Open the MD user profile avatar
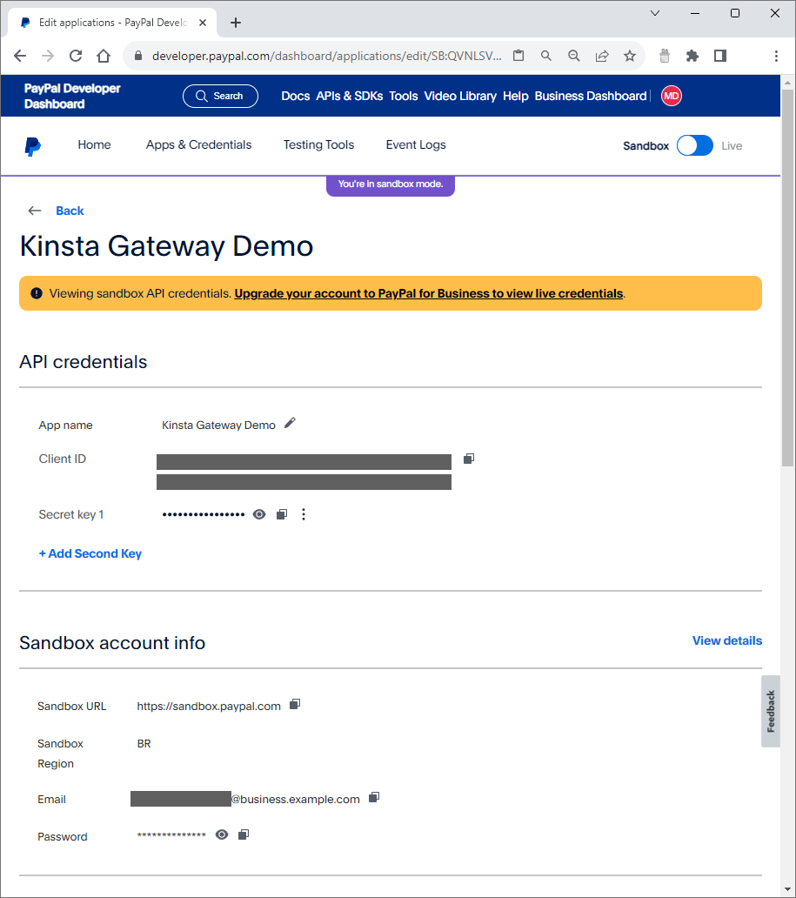796x898 pixels. (671, 96)
